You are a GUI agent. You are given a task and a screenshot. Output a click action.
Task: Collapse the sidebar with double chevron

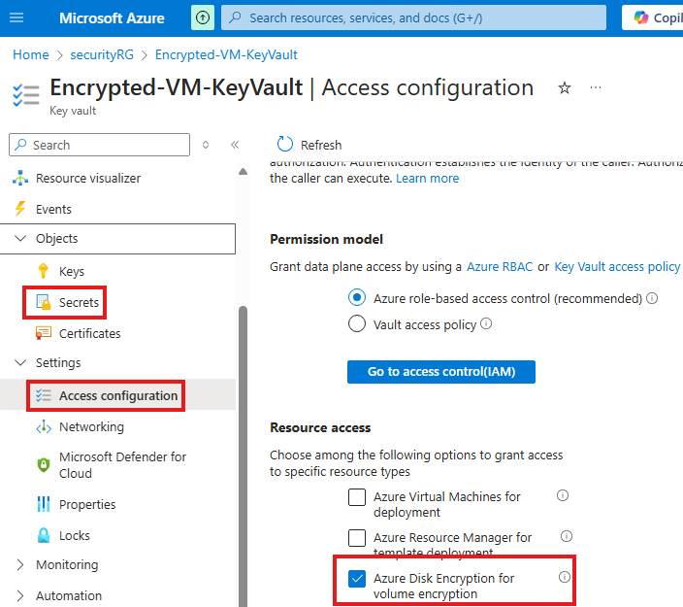click(235, 145)
